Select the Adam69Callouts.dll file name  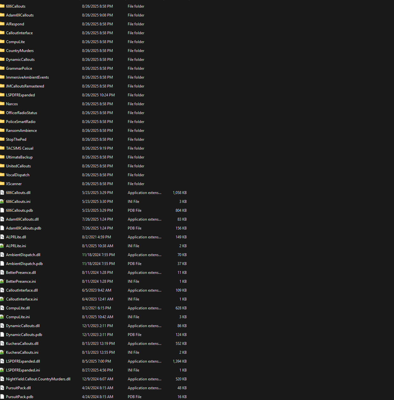coord(22,219)
